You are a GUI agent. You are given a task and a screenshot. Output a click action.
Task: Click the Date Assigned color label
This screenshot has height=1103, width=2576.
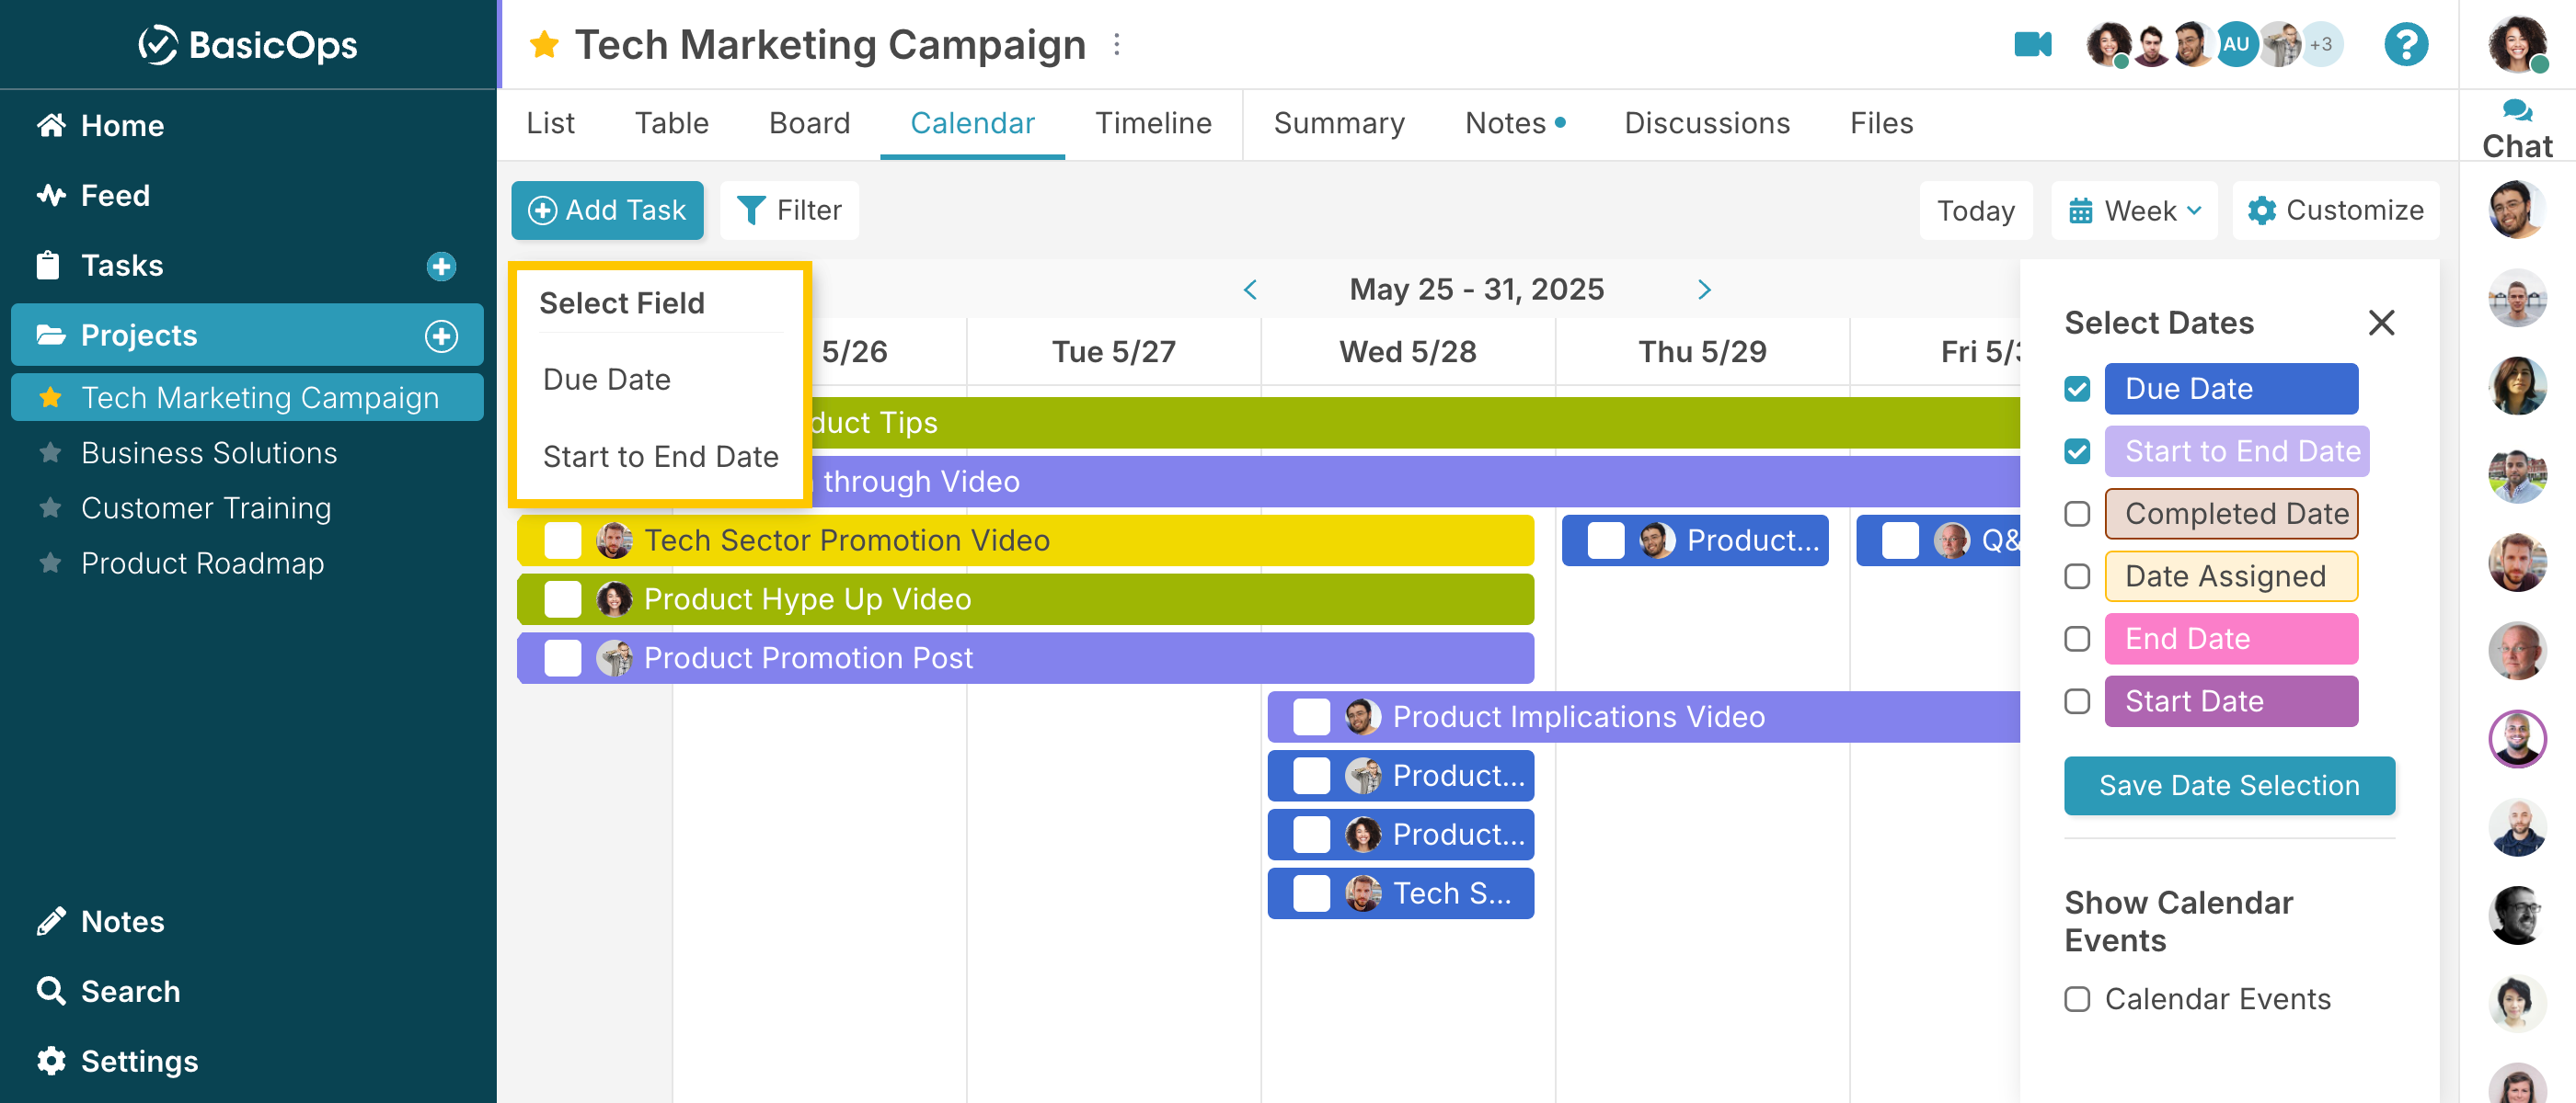2230,576
